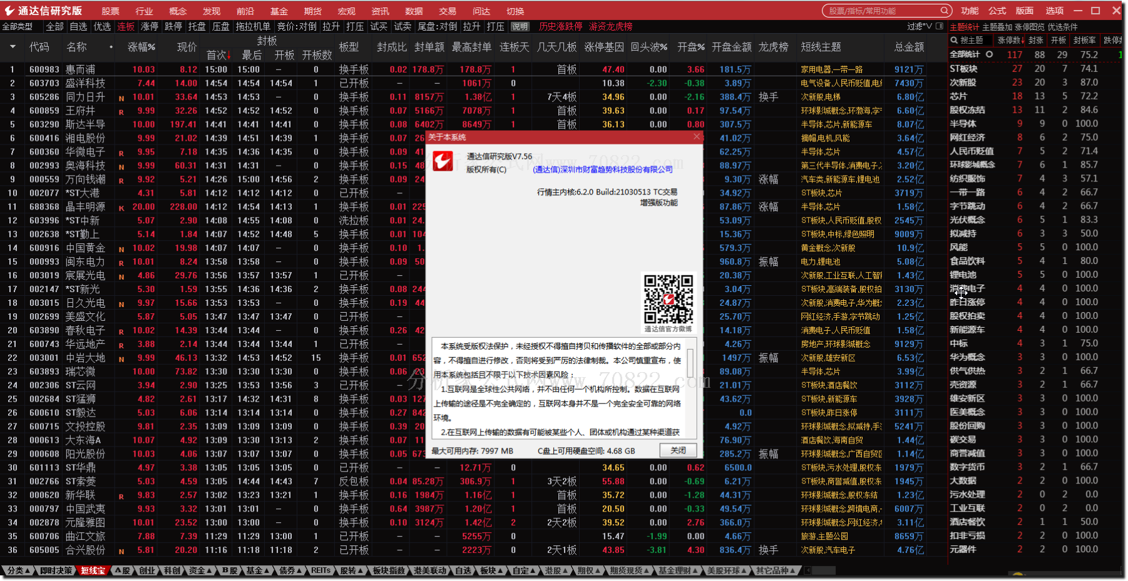The height and width of the screenshot is (581, 1128).
Task: Select the 优选 filter toggle
Action: [x=102, y=26]
